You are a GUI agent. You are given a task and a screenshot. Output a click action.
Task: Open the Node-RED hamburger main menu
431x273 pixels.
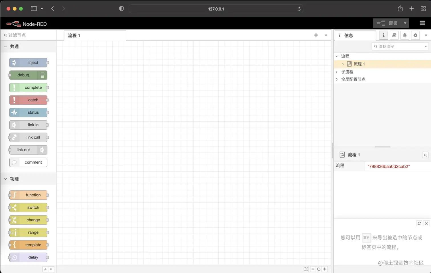422,23
